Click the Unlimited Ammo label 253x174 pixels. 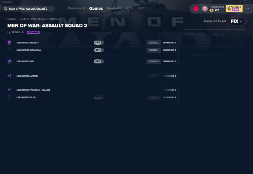click(x=27, y=76)
